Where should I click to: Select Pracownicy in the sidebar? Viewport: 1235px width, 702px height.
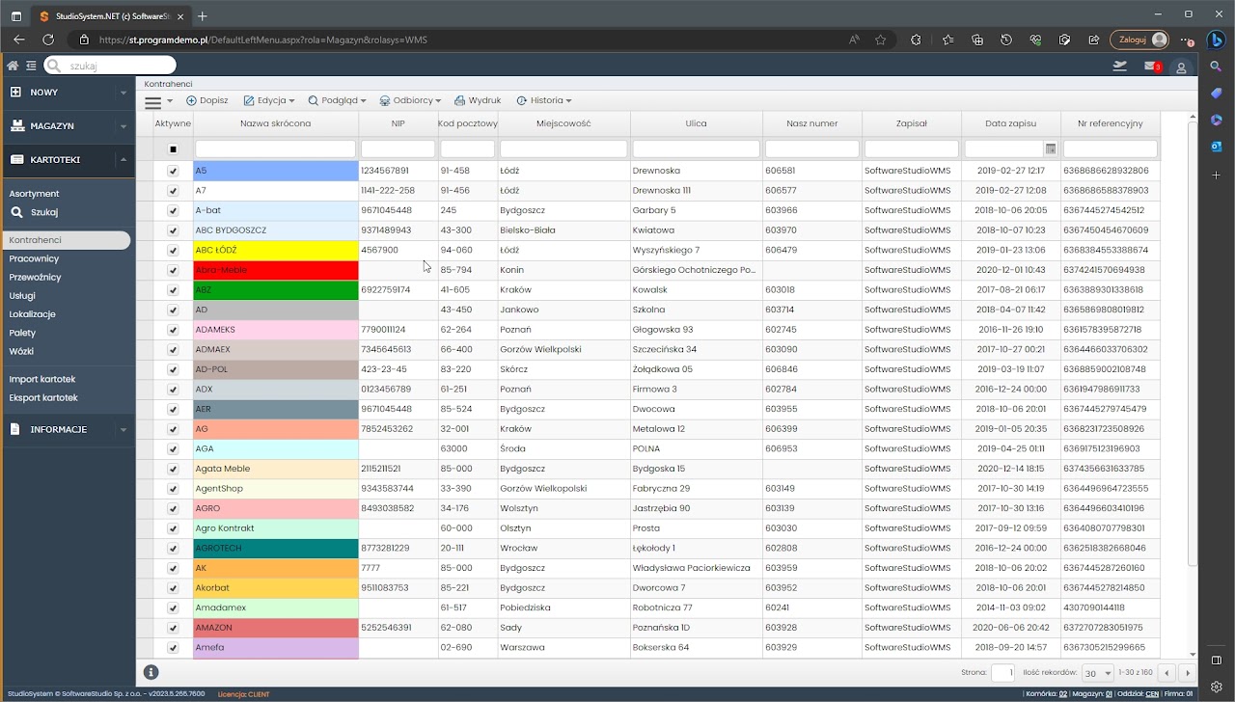(x=34, y=258)
